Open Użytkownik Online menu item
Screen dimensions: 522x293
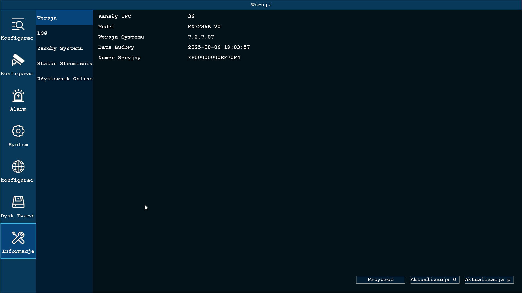click(64, 79)
